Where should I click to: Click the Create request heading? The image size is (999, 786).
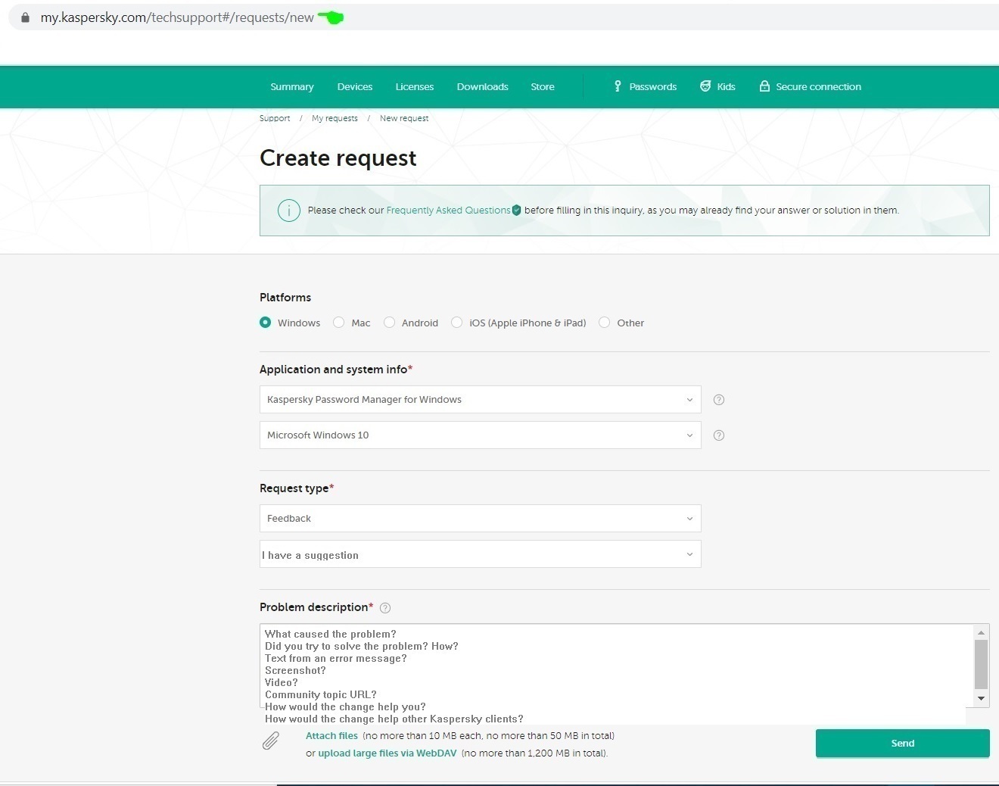(338, 158)
